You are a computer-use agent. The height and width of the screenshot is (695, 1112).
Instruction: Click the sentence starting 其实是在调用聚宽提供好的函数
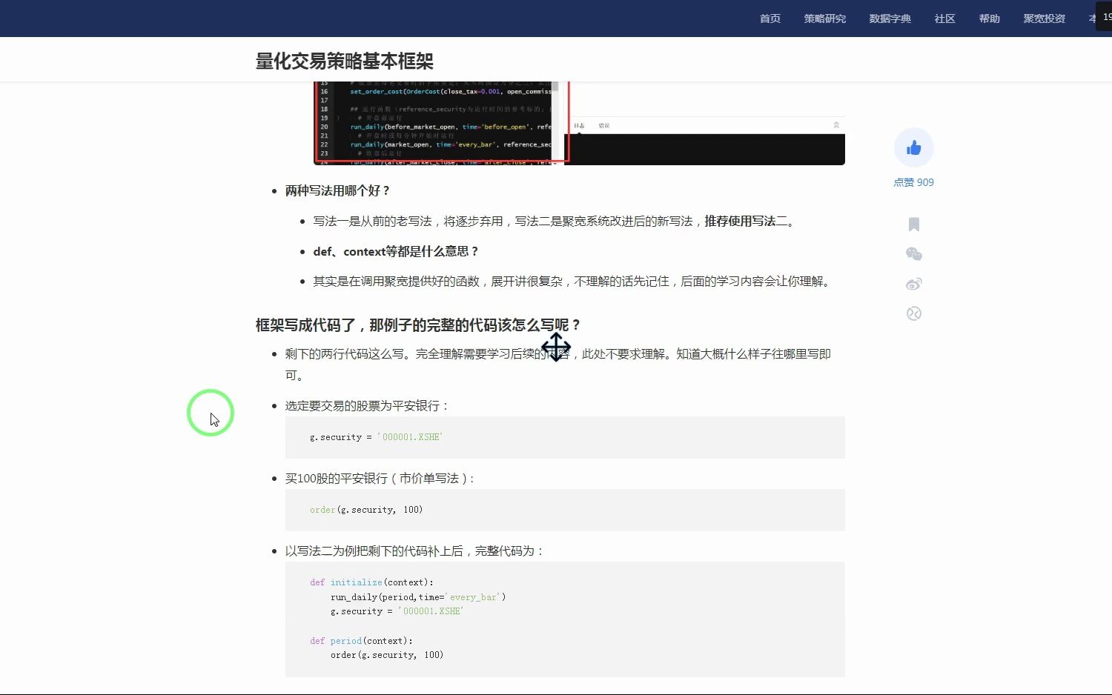click(x=572, y=281)
